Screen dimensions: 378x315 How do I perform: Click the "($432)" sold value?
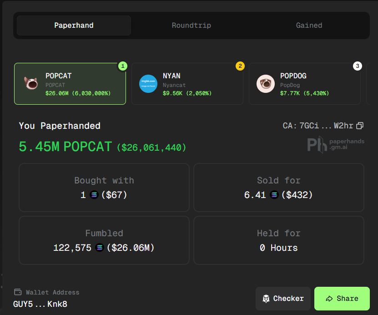(297, 195)
